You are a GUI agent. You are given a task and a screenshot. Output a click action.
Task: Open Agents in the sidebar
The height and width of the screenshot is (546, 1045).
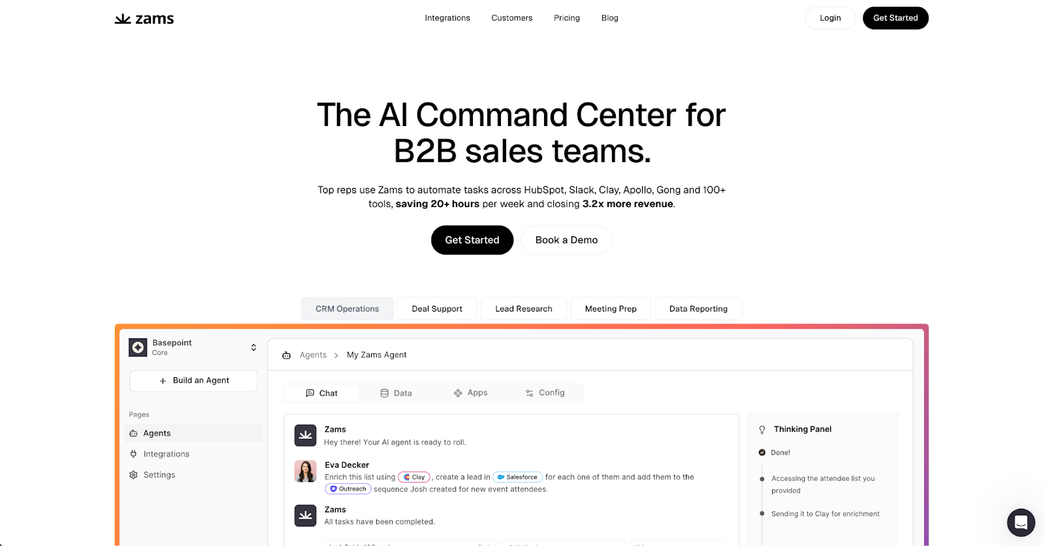click(193, 433)
